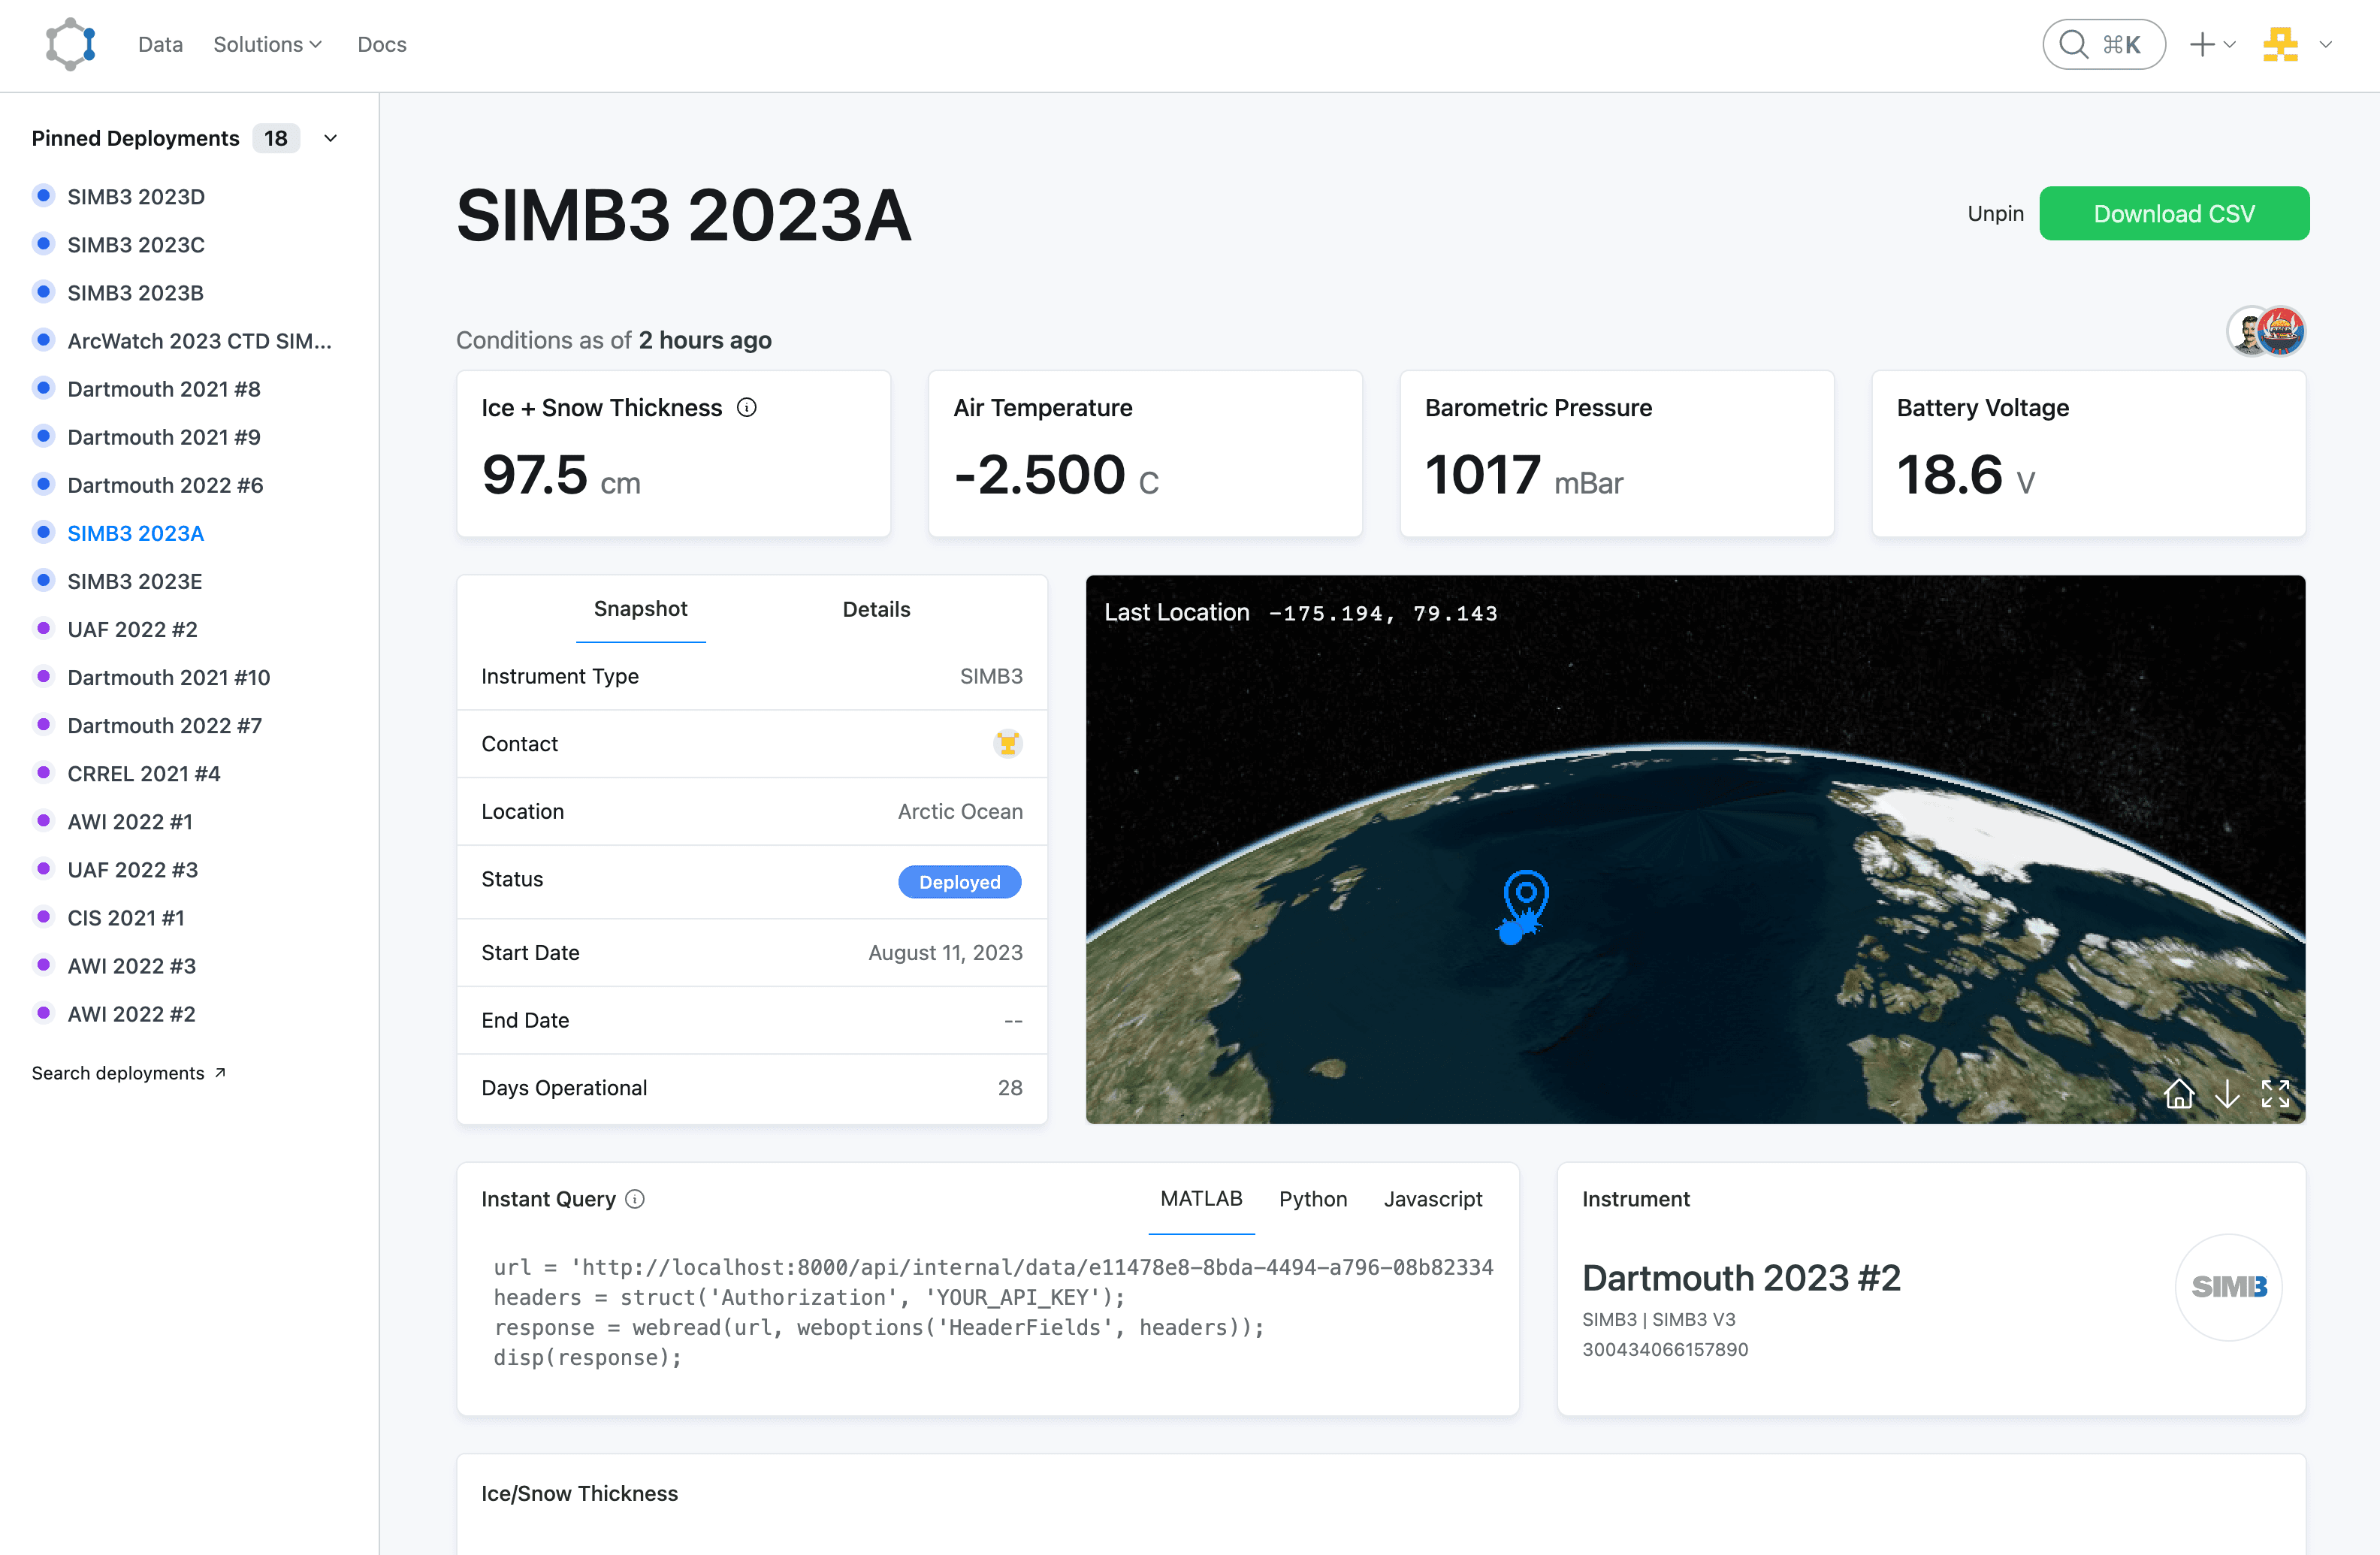This screenshot has height=1555, width=2380.
Task: Click the collaborator avatars near conditions
Action: (2266, 331)
